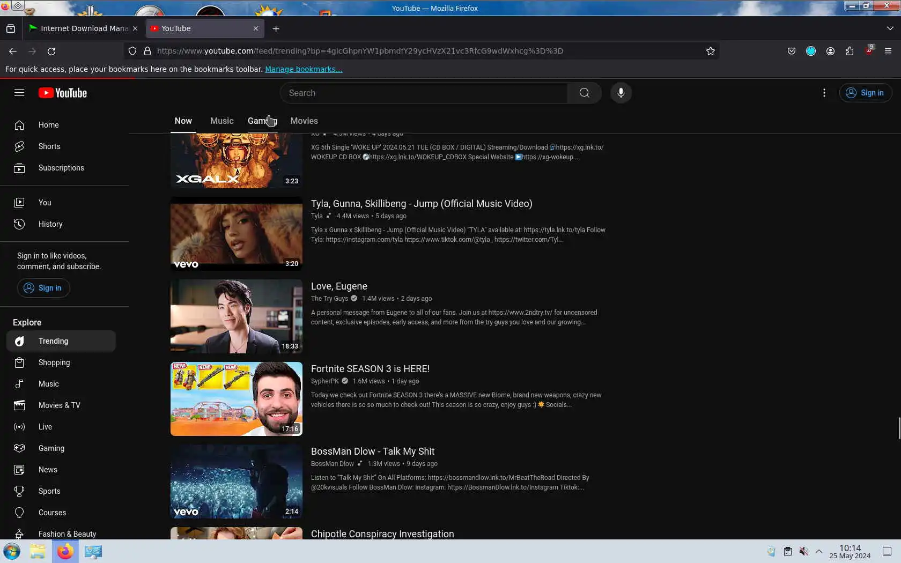Expand the list all tabs dropdown

(x=890, y=28)
